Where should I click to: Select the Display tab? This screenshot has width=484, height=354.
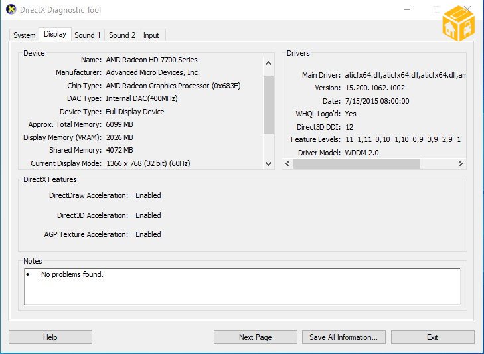55,34
